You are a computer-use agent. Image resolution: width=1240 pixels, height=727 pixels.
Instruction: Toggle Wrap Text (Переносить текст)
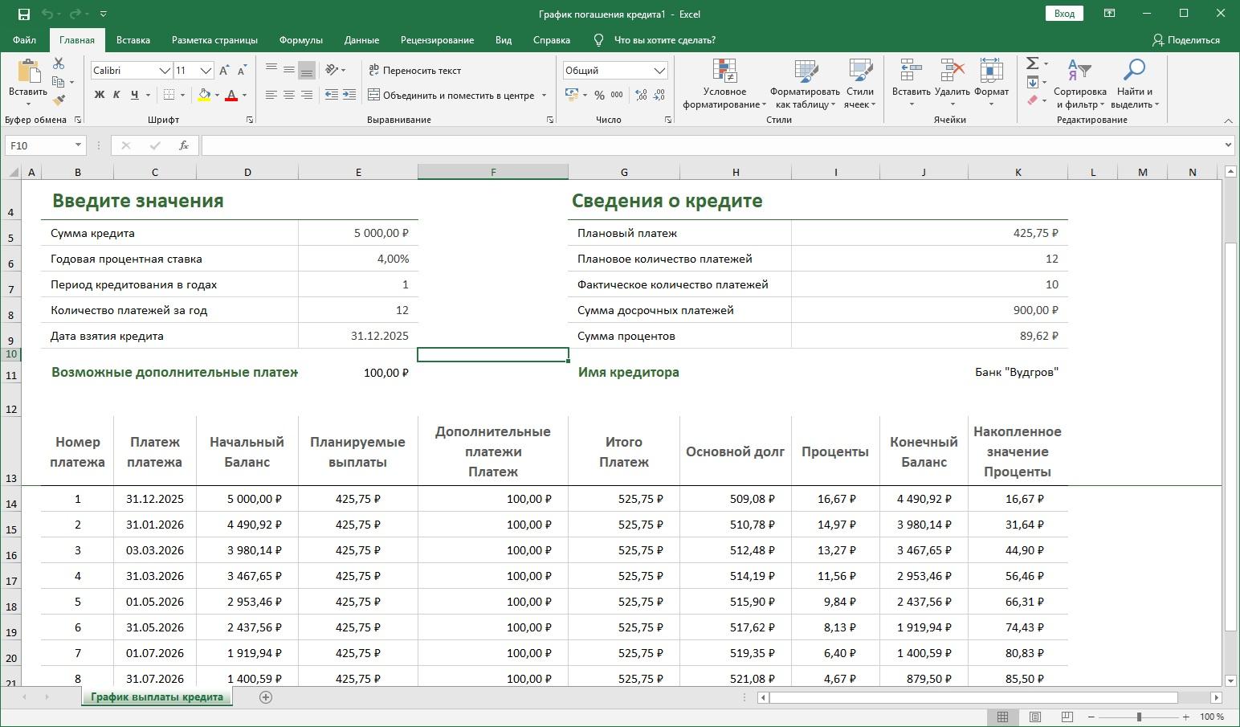click(414, 71)
